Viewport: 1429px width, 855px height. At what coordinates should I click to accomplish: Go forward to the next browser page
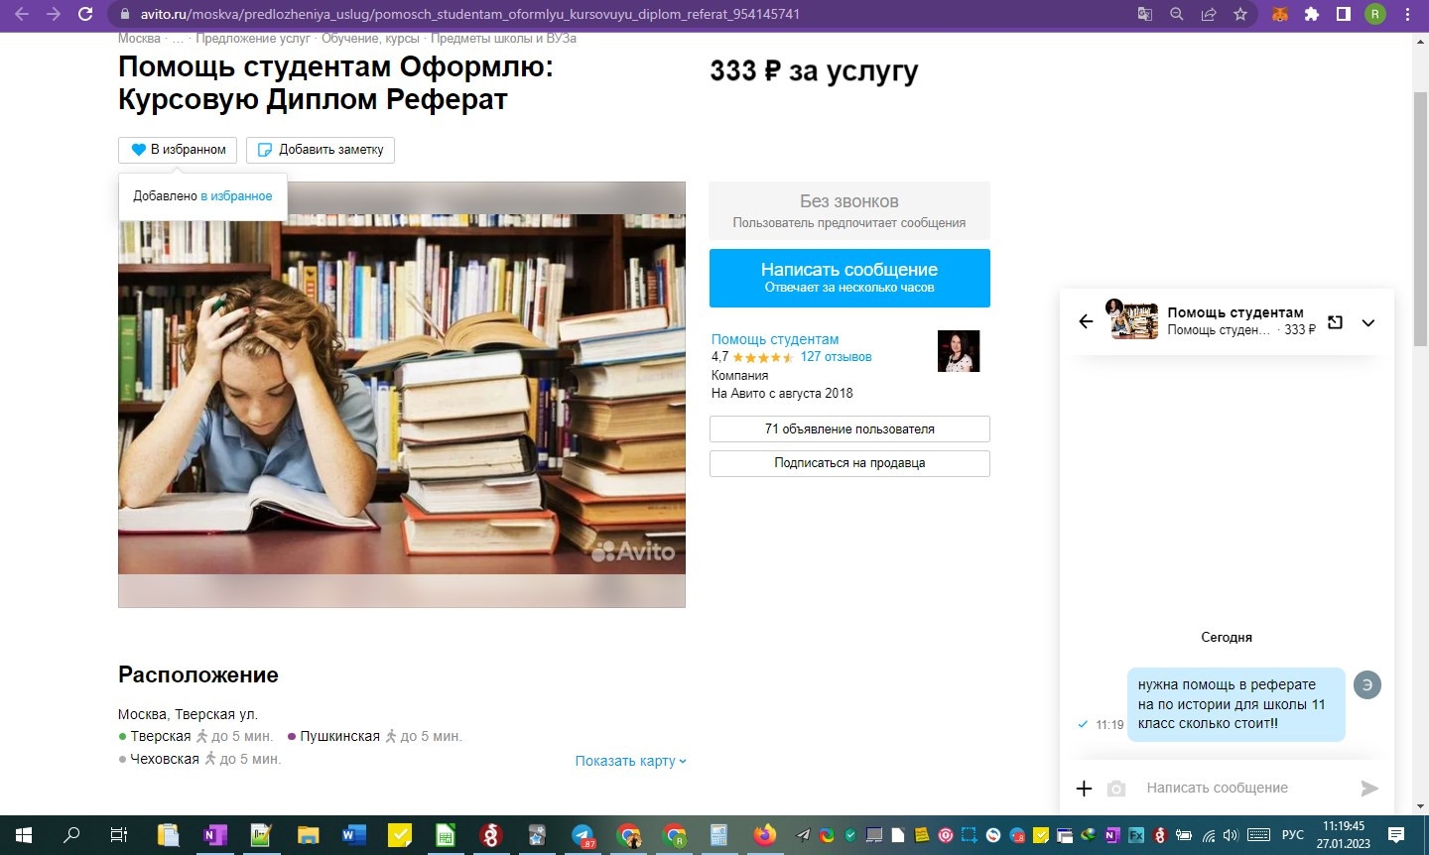(54, 14)
